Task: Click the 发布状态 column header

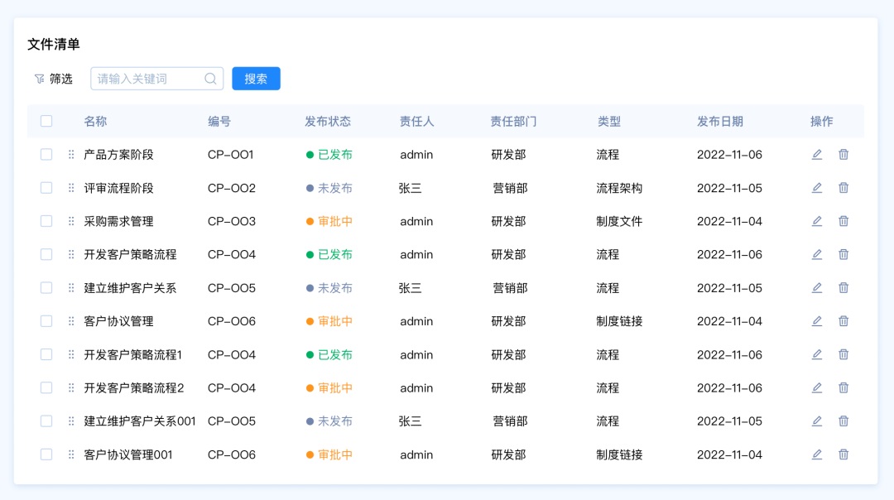Action: 328,121
